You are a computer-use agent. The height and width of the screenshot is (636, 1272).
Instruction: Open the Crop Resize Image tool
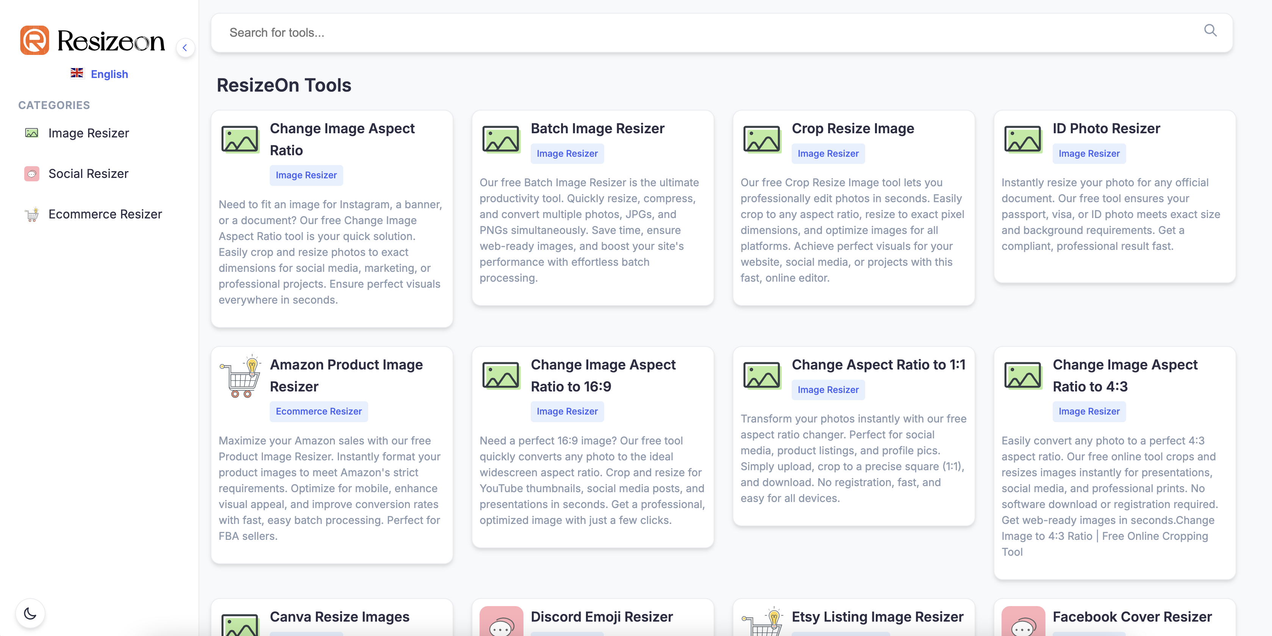pyautogui.click(x=853, y=128)
